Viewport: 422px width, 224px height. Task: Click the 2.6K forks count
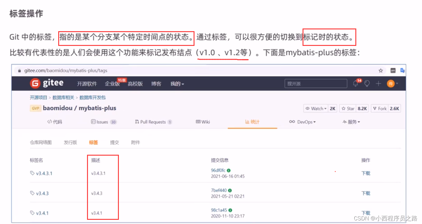click(x=394, y=109)
